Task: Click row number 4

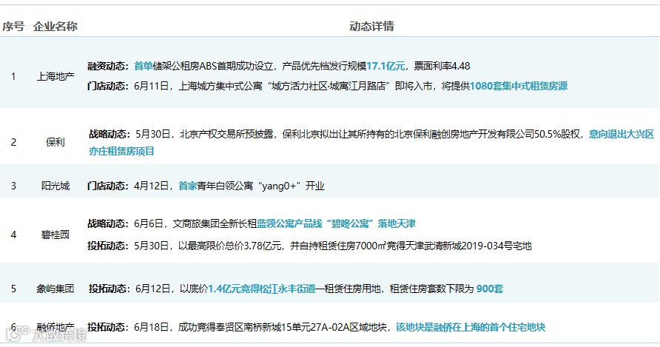Action: [x=13, y=235]
